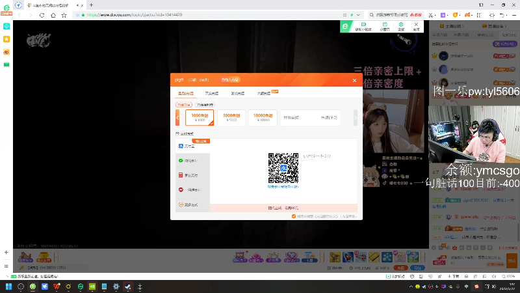This screenshot has width=520, height=293.
Task: Click the 为他人充值 button in dialog header
Action: click(229, 79)
